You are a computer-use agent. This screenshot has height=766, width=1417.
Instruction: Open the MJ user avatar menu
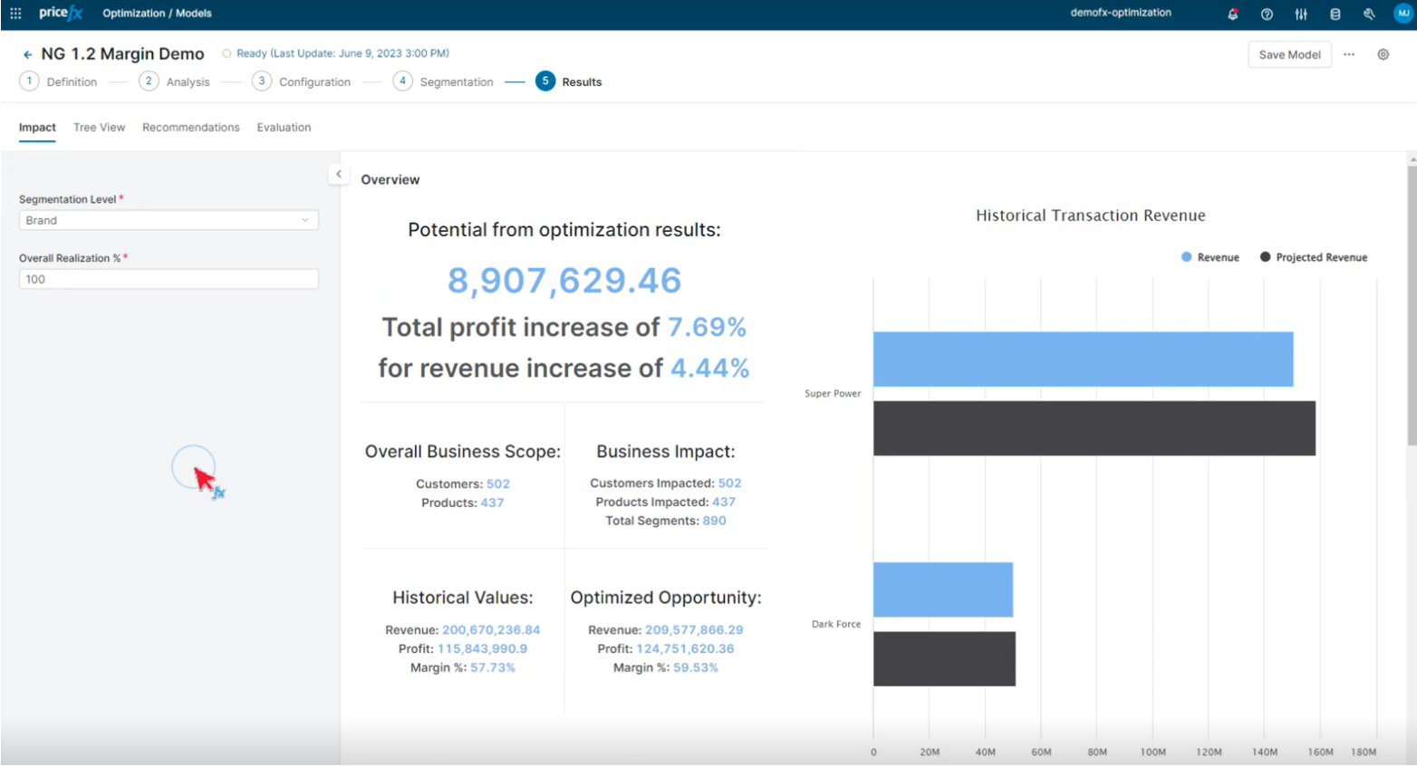click(1403, 14)
